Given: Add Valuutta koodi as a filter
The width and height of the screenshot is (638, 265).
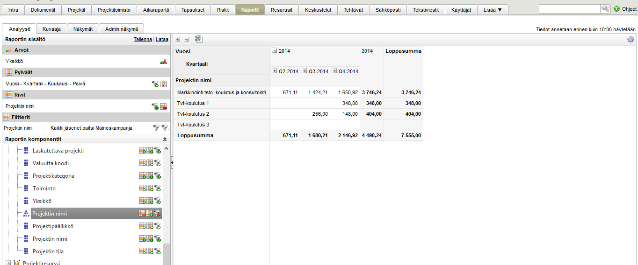Looking at the screenshot, I should click(x=158, y=163).
